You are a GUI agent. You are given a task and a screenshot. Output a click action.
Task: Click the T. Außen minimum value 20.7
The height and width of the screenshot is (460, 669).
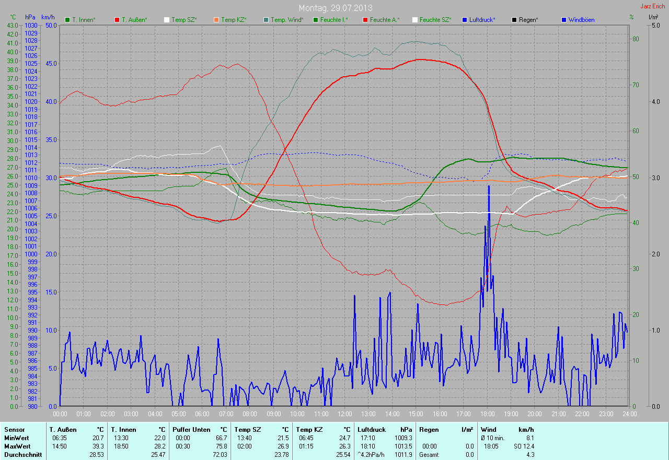(98, 438)
